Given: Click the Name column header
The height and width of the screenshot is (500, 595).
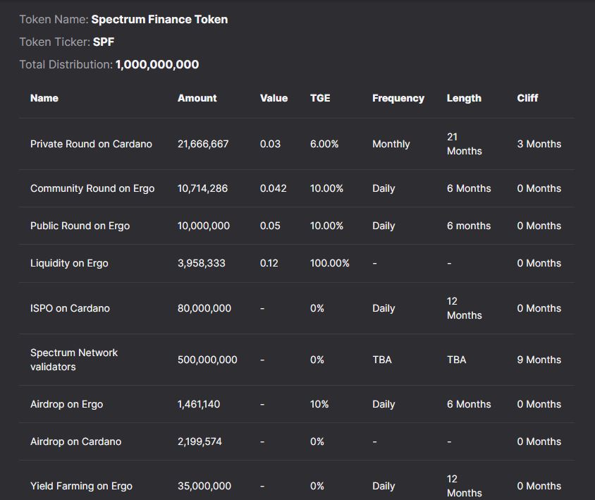Looking at the screenshot, I should point(44,98).
